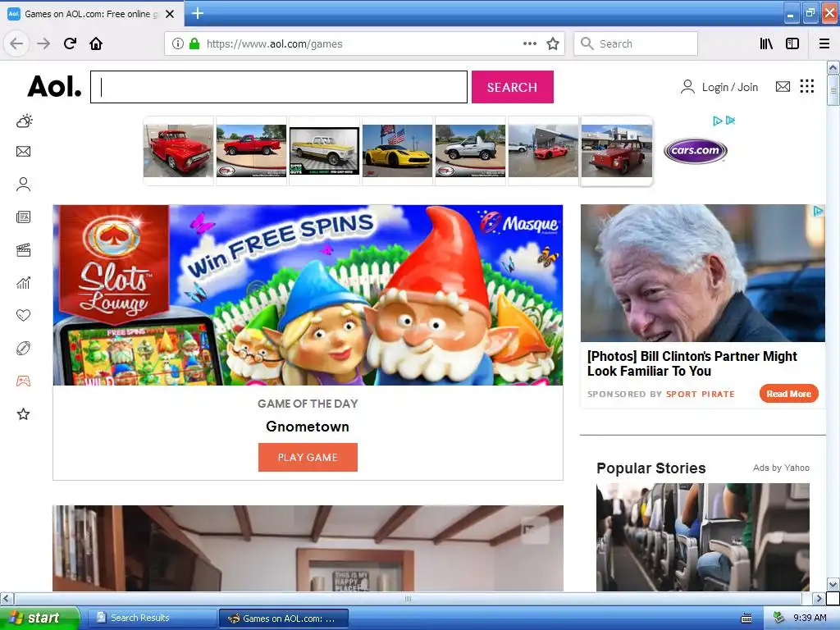Show site information via info icon
Screen dimensions: 840x630
point(177,44)
